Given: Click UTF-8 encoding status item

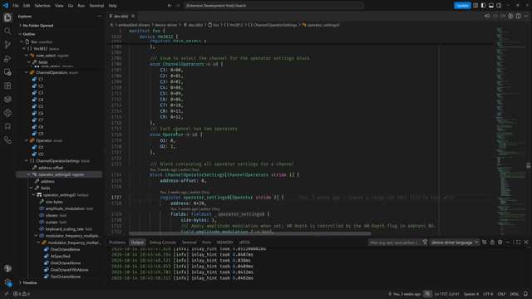Looking at the screenshot, I should coord(488,294).
